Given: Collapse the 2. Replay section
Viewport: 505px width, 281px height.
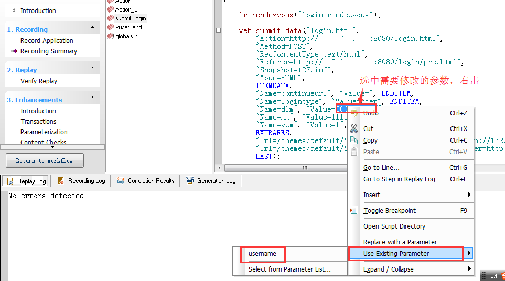Looking at the screenshot, I should tap(93, 68).
